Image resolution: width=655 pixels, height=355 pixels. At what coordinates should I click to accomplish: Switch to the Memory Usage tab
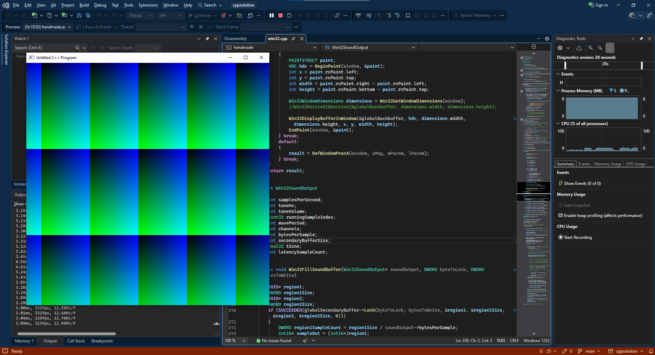point(608,164)
